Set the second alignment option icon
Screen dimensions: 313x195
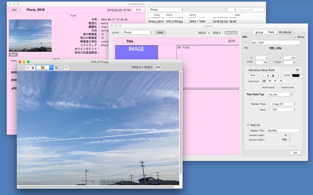coord(270,81)
